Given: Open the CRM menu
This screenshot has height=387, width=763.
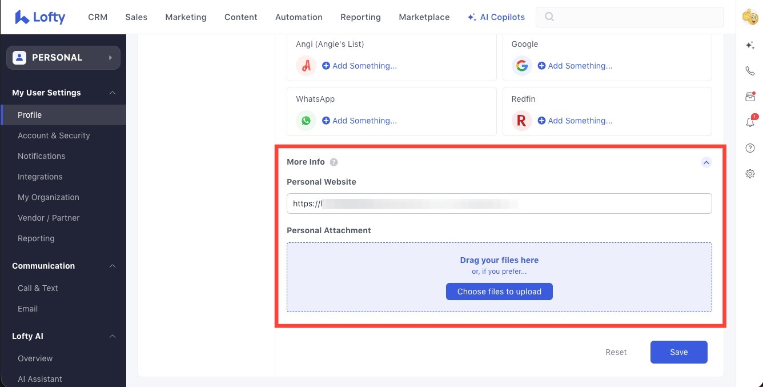Looking at the screenshot, I should coord(98,17).
